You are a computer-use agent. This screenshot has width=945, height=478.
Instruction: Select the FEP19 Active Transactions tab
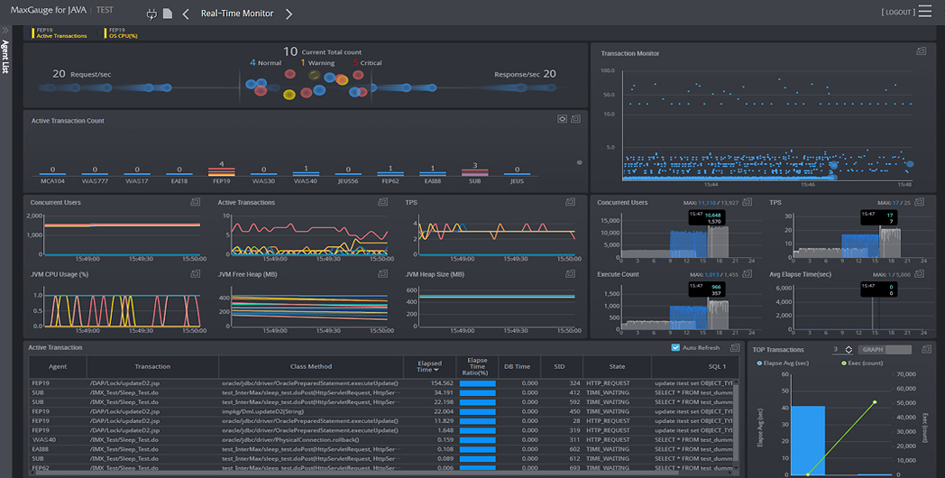(x=60, y=33)
